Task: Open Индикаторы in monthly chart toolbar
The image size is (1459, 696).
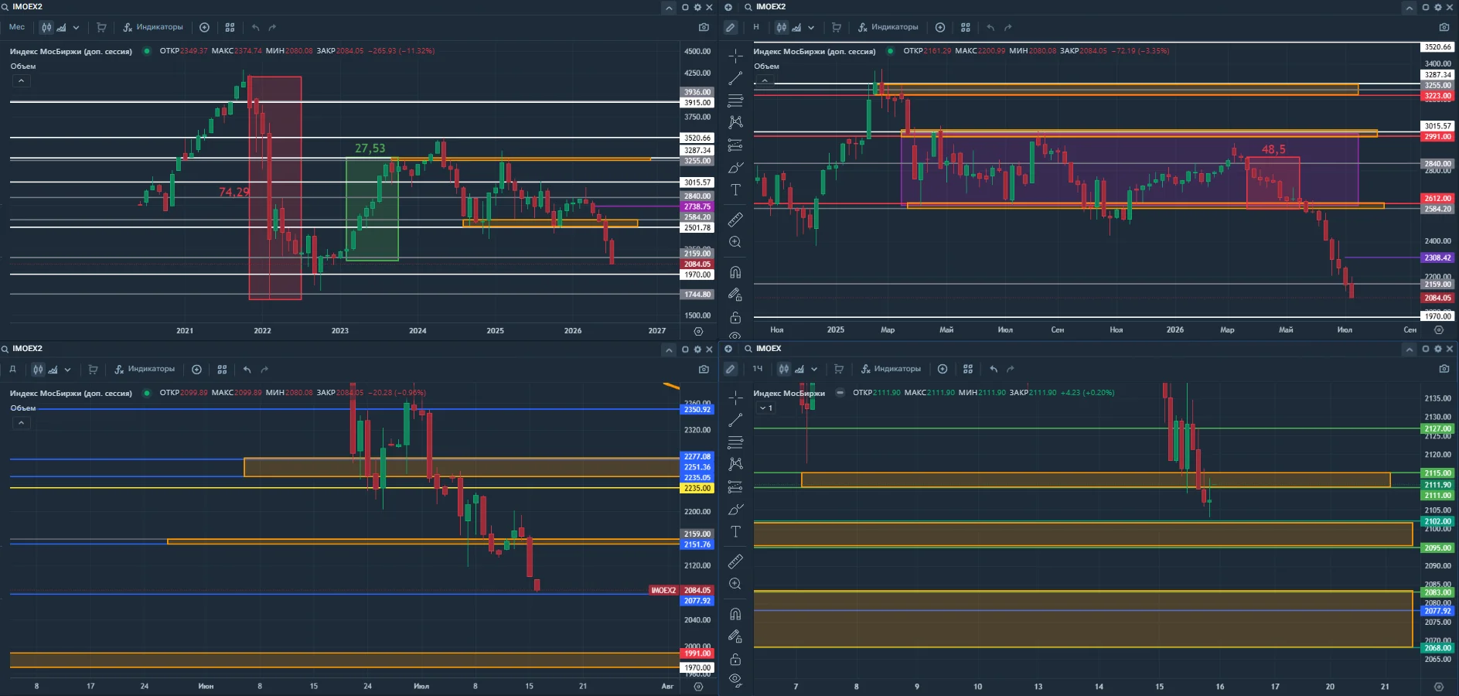Action: tap(153, 27)
